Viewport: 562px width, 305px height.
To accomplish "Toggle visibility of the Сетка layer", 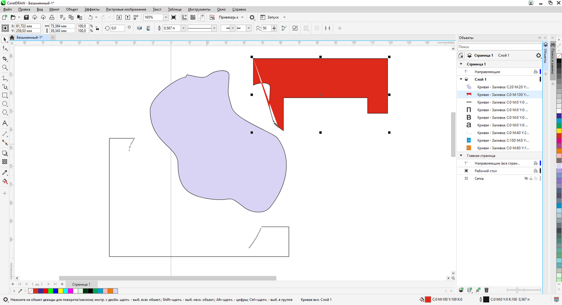I will pos(526,179).
